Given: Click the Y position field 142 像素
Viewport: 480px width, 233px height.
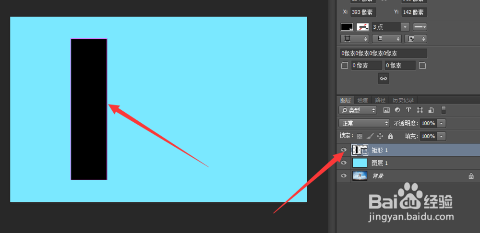Looking at the screenshot, I should point(414,12).
